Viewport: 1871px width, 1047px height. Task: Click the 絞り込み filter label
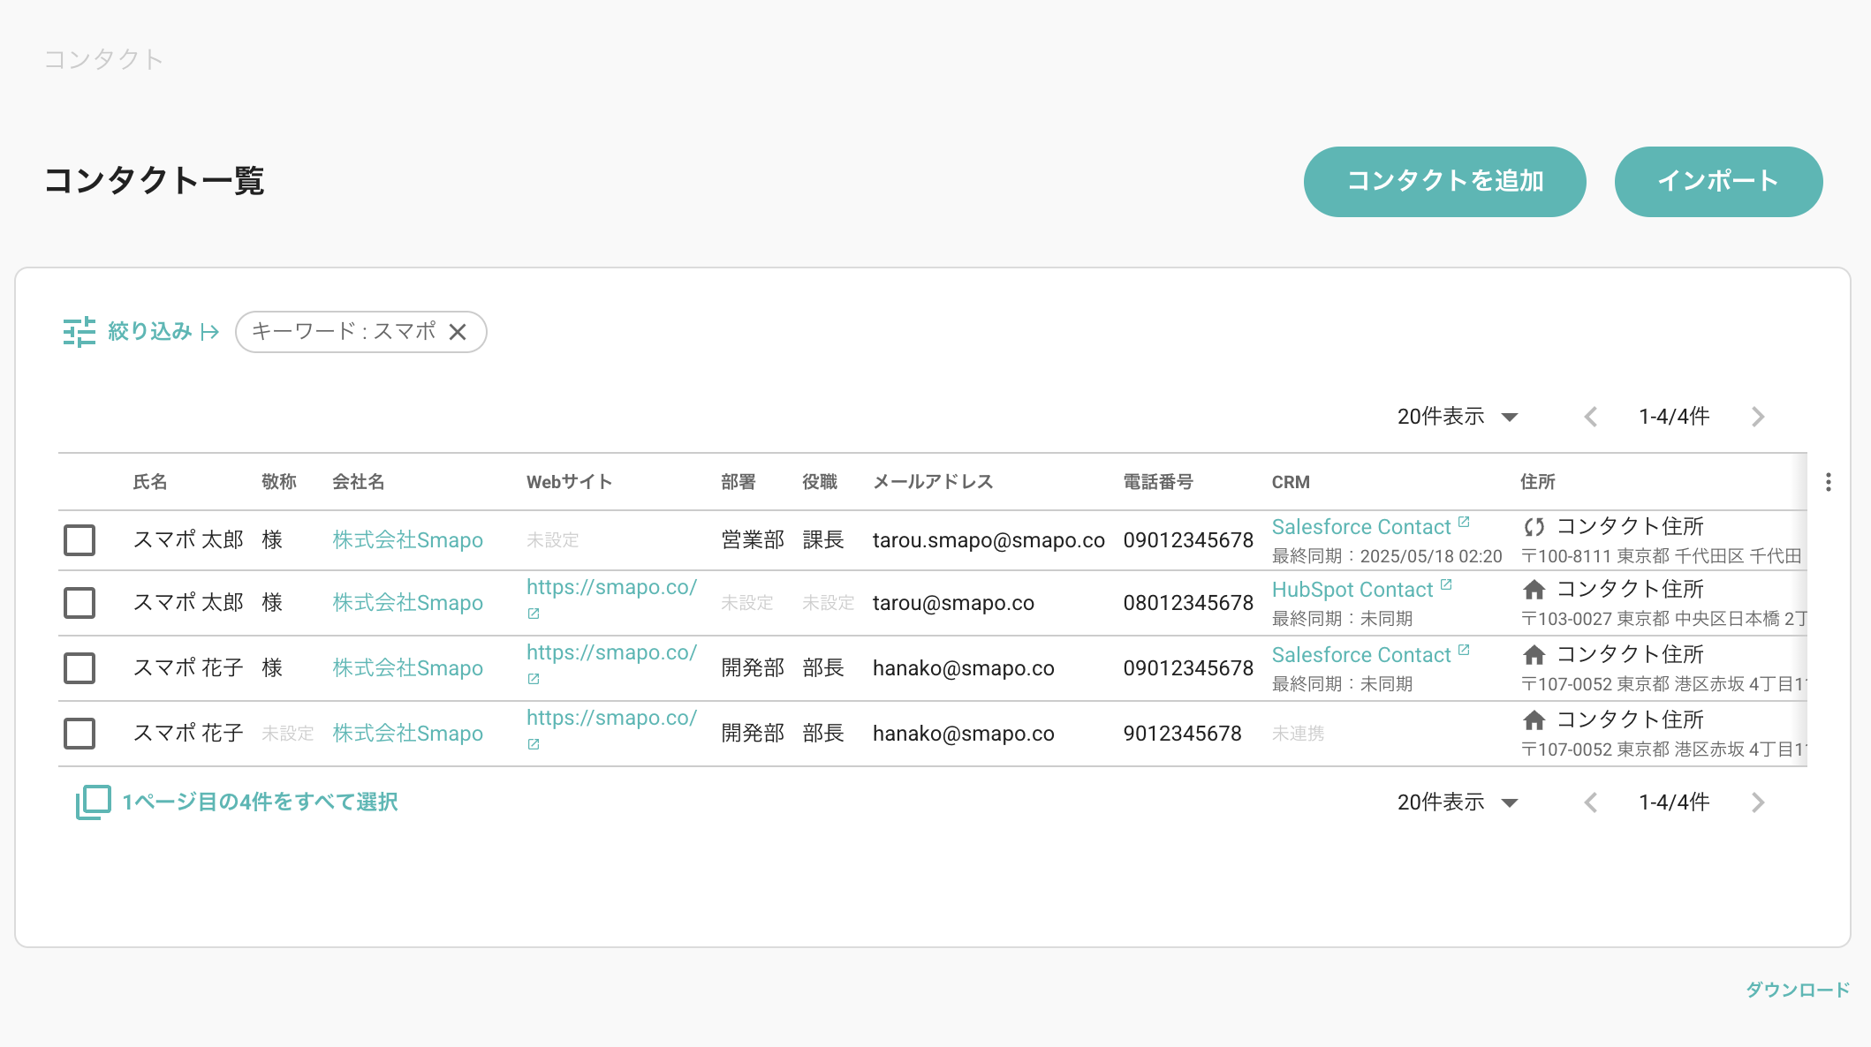pos(149,331)
